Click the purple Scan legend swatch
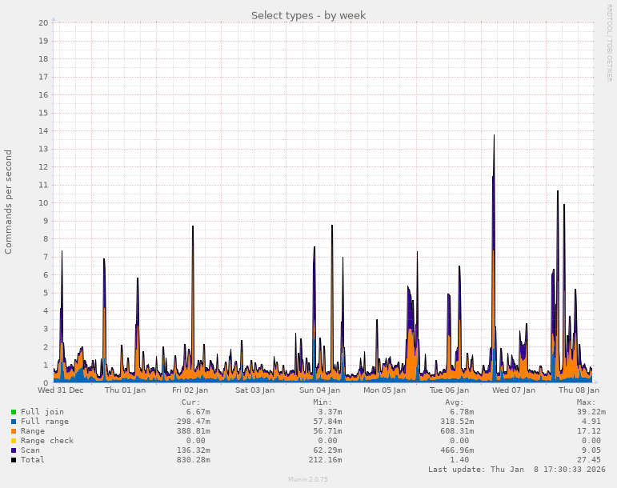Image resolution: width=617 pixels, height=488 pixels. [14, 450]
